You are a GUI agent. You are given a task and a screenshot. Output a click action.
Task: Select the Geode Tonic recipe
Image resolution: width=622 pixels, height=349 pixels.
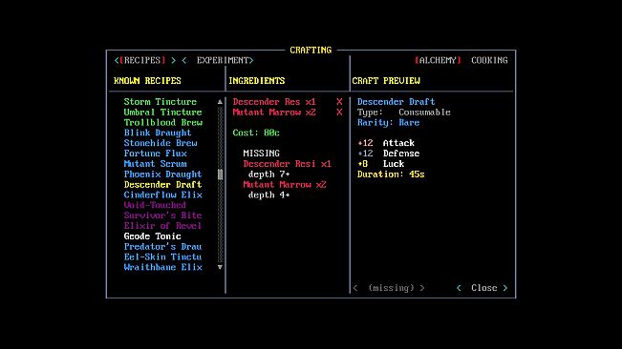click(x=152, y=236)
